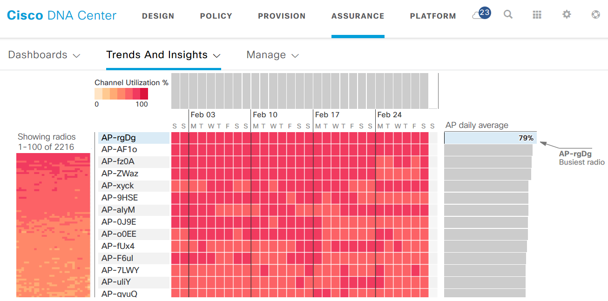The image size is (608, 301).
Task: Click the search magnifier icon
Action: pos(508,14)
